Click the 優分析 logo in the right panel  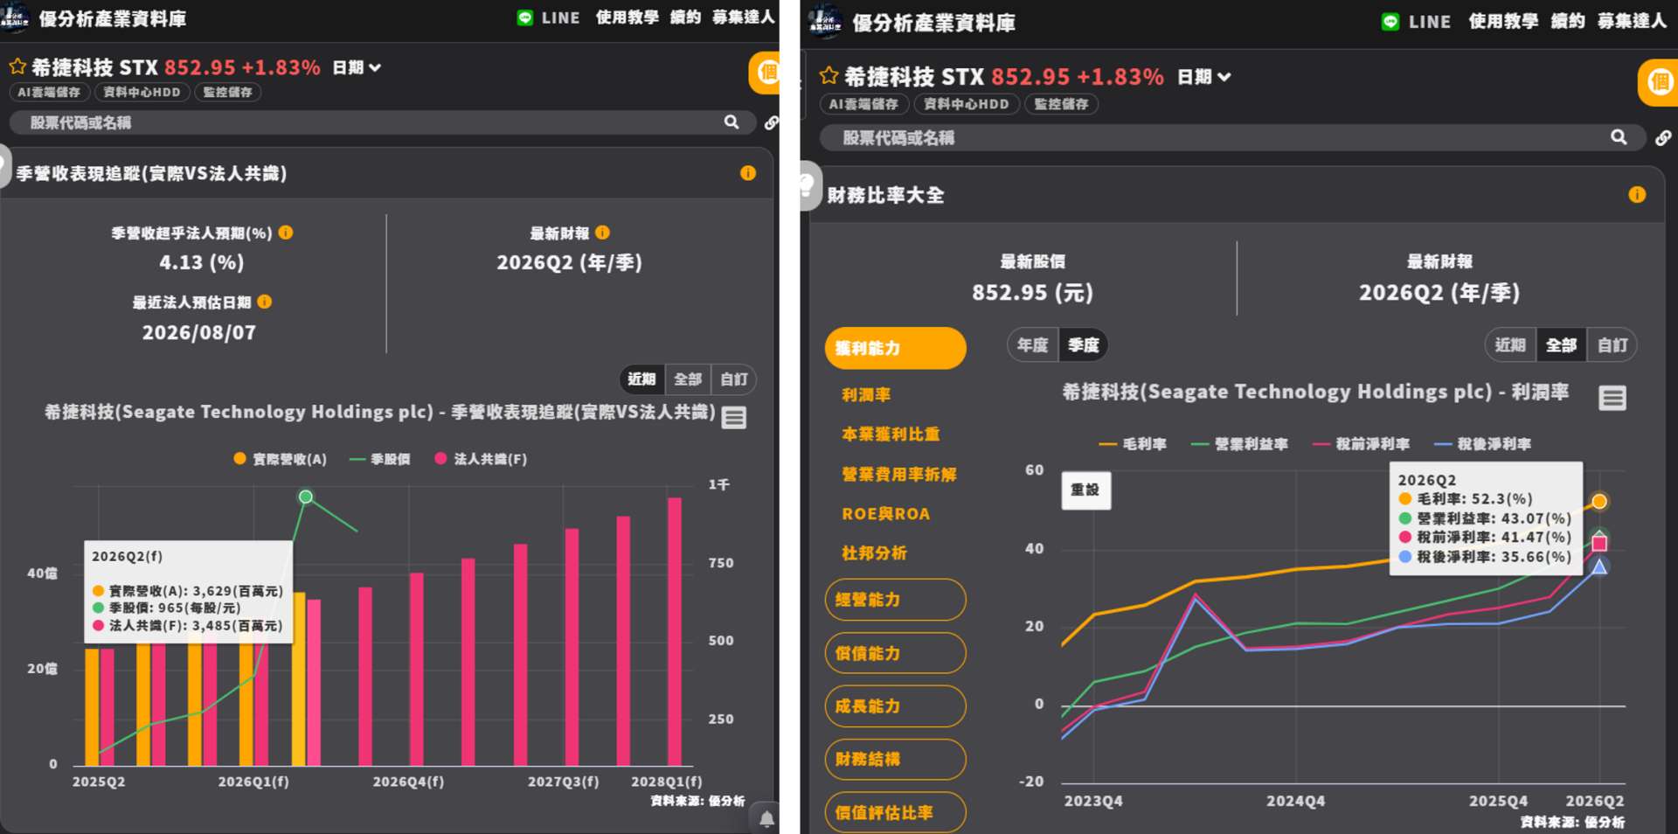click(x=824, y=22)
